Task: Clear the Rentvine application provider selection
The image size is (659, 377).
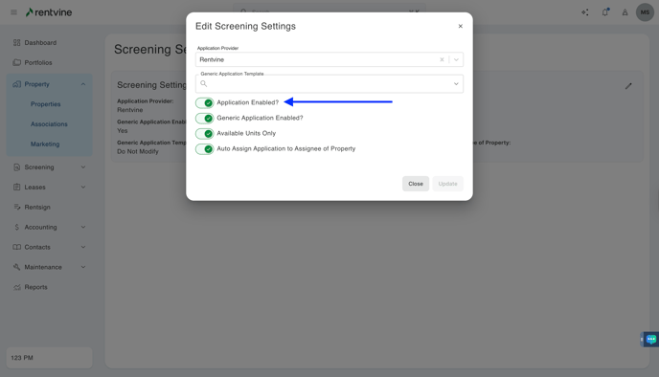Action: [442, 59]
